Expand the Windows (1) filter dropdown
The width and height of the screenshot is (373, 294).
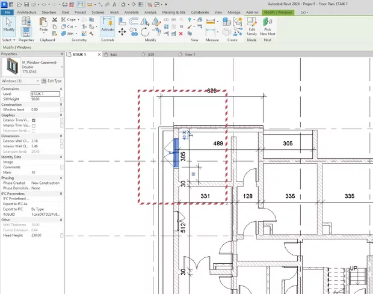(37, 81)
